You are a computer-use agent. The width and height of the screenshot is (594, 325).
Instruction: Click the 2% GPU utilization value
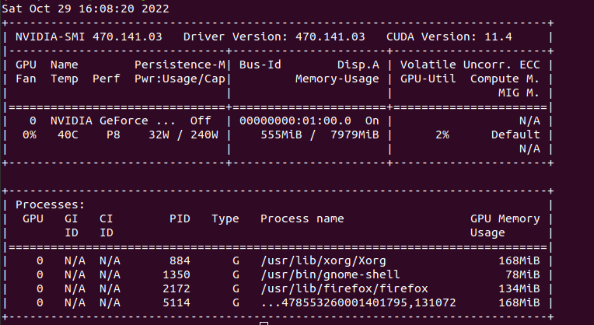(x=442, y=135)
